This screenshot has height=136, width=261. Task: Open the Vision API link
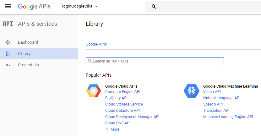212,92
